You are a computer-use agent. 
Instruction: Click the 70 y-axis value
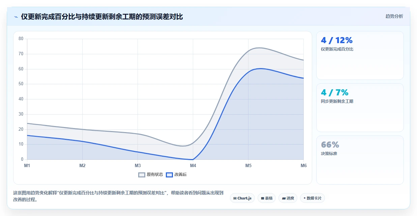pyautogui.click(x=21, y=54)
